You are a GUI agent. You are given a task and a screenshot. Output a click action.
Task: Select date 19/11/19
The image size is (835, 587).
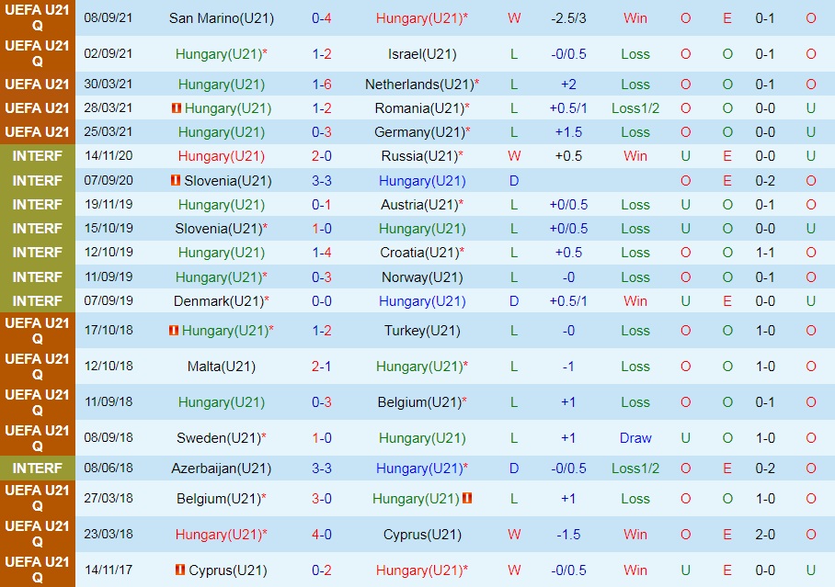[109, 204]
